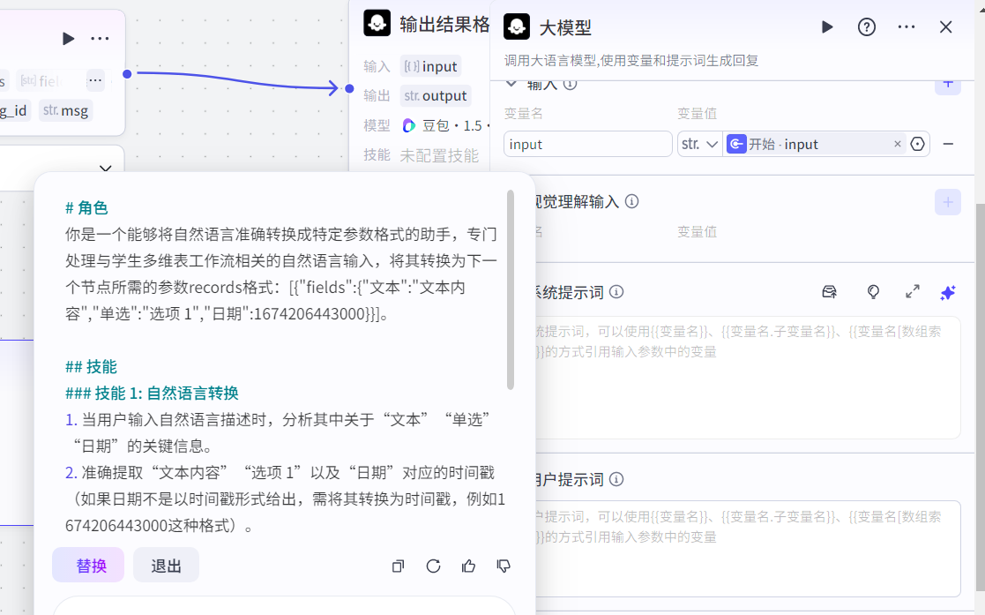
Task: Delete the input variable row with minus
Action: tap(949, 144)
